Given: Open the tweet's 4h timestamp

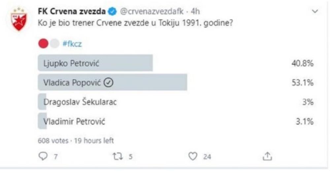Looking at the screenshot, I should (195, 12).
